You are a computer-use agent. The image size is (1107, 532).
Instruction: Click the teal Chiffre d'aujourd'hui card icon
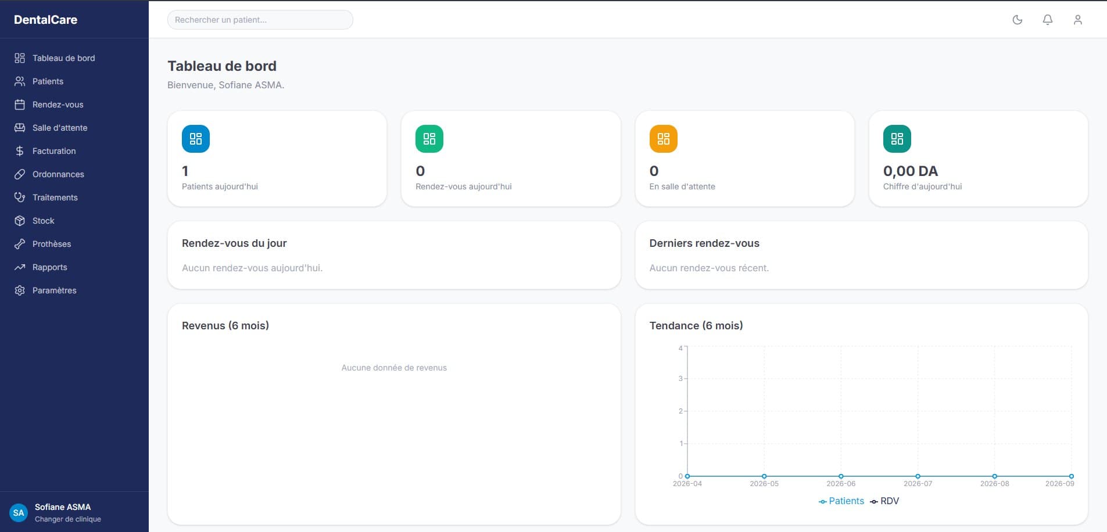(x=897, y=139)
